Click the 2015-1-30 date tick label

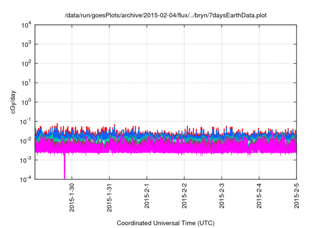click(72, 197)
